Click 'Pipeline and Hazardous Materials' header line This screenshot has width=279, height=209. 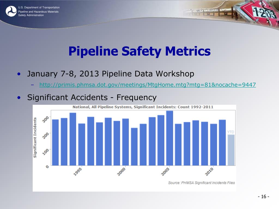pyautogui.click(x=38, y=11)
